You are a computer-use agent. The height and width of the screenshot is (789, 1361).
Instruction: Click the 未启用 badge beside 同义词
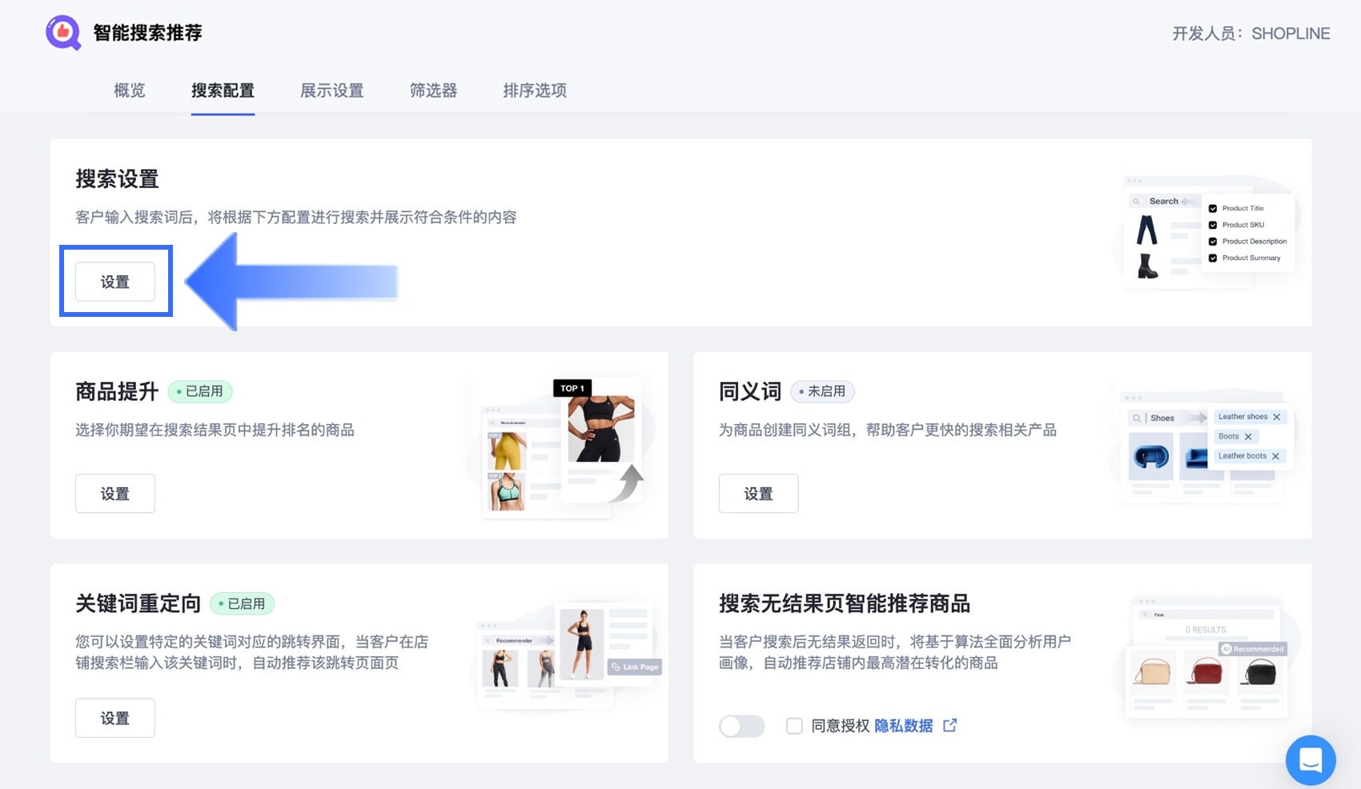(822, 391)
